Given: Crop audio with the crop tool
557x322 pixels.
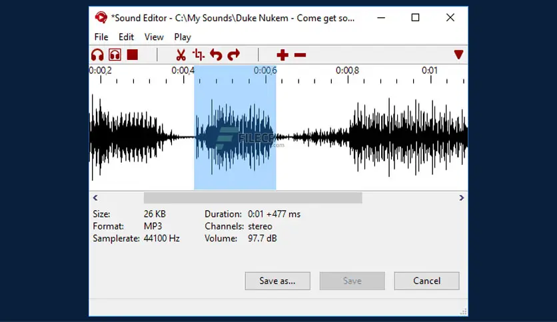Looking at the screenshot, I should pyautogui.click(x=198, y=55).
